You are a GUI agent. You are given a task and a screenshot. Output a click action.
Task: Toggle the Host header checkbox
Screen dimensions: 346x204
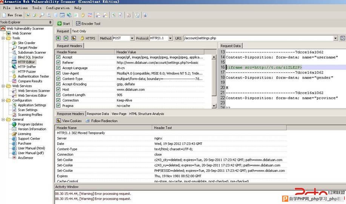point(58,90)
